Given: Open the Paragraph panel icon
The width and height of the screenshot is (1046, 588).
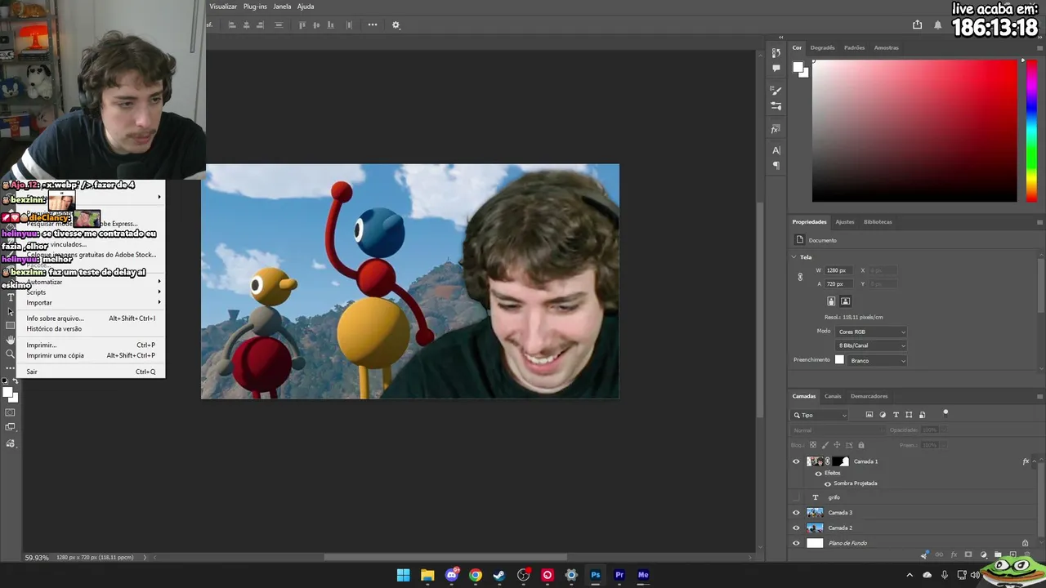Looking at the screenshot, I should click(776, 166).
